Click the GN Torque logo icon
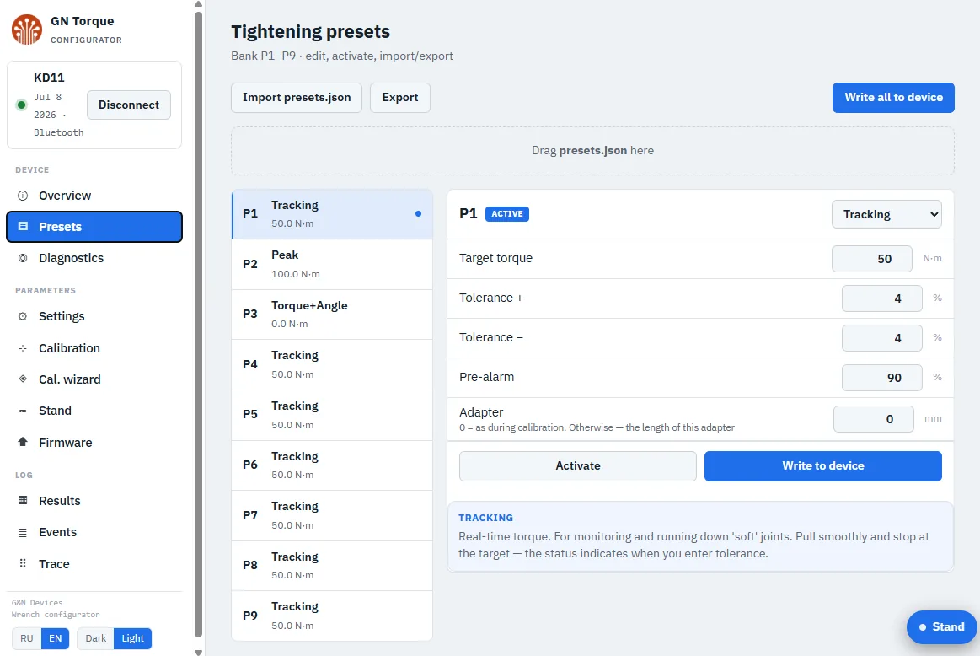 pos(27,30)
